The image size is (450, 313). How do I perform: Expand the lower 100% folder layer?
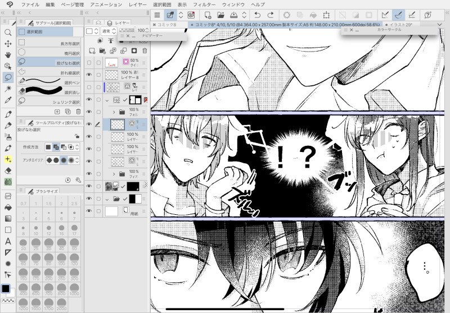click(x=114, y=174)
